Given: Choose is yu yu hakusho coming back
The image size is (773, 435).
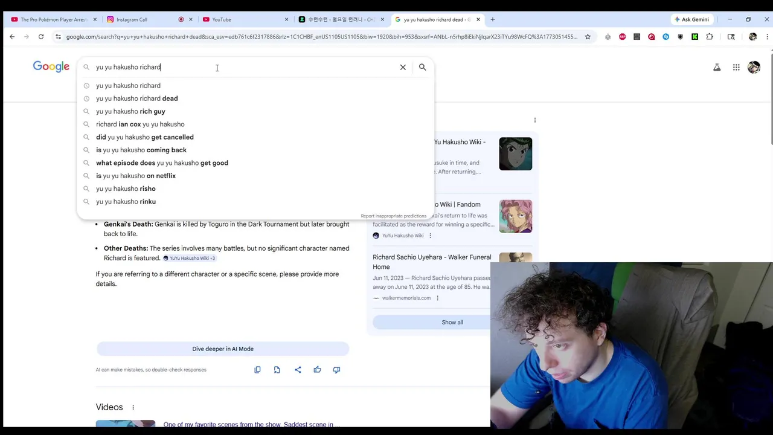Looking at the screenshot, I should [x=255, y=150].
